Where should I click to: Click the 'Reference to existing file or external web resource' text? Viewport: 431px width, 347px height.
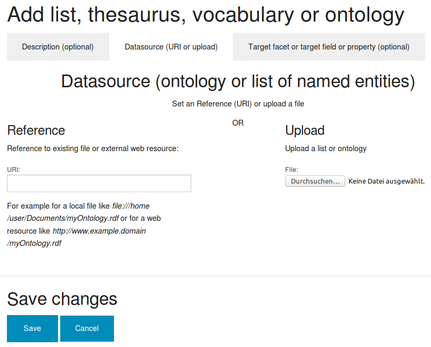(93, 148)
